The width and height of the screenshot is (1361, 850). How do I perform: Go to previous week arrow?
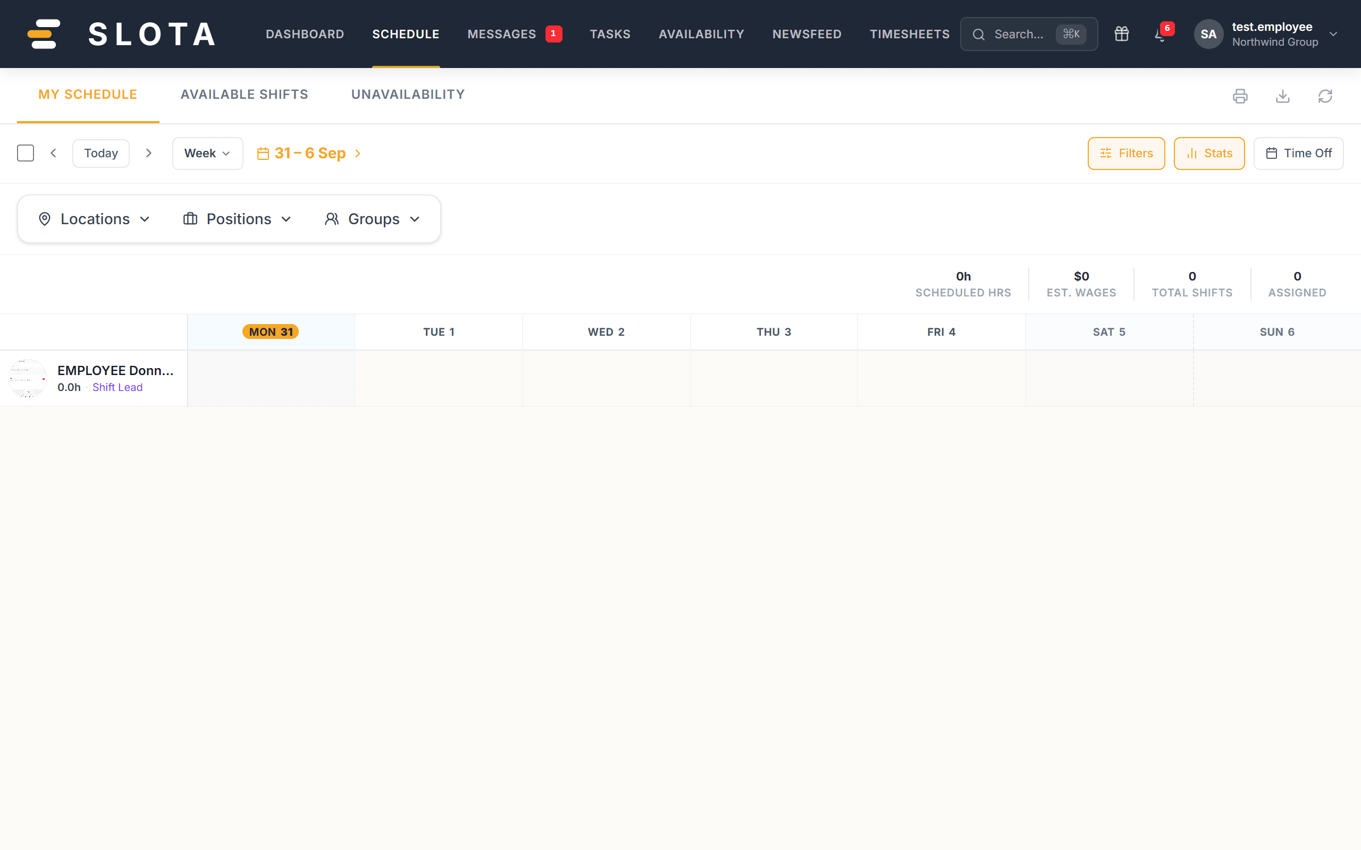pyautogui.click(x=53, y=153)
